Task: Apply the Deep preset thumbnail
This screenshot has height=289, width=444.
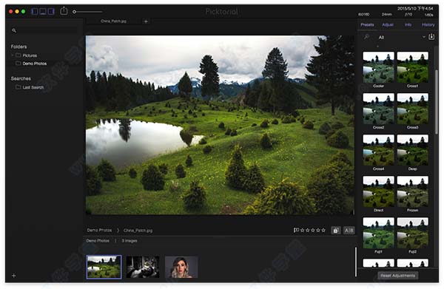Action: point(413,150)
